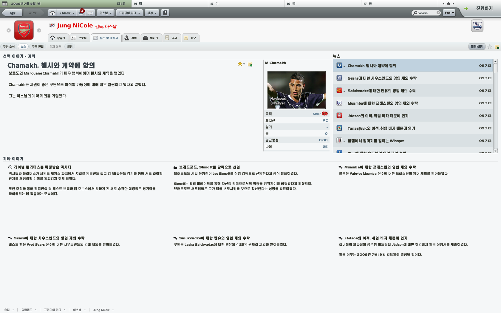This screenshot has width=501, height=313.
Task: Click the news list scrollbar up arrow
Action: tap(495, 61)
